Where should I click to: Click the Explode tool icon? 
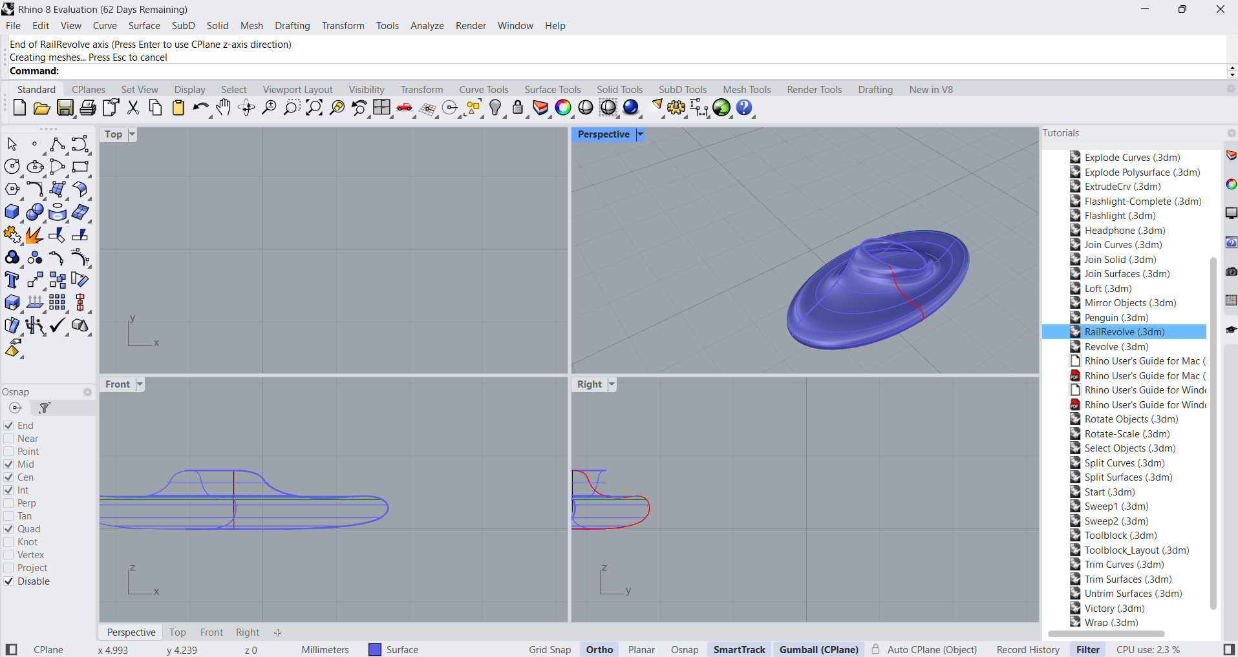[34, 235]
